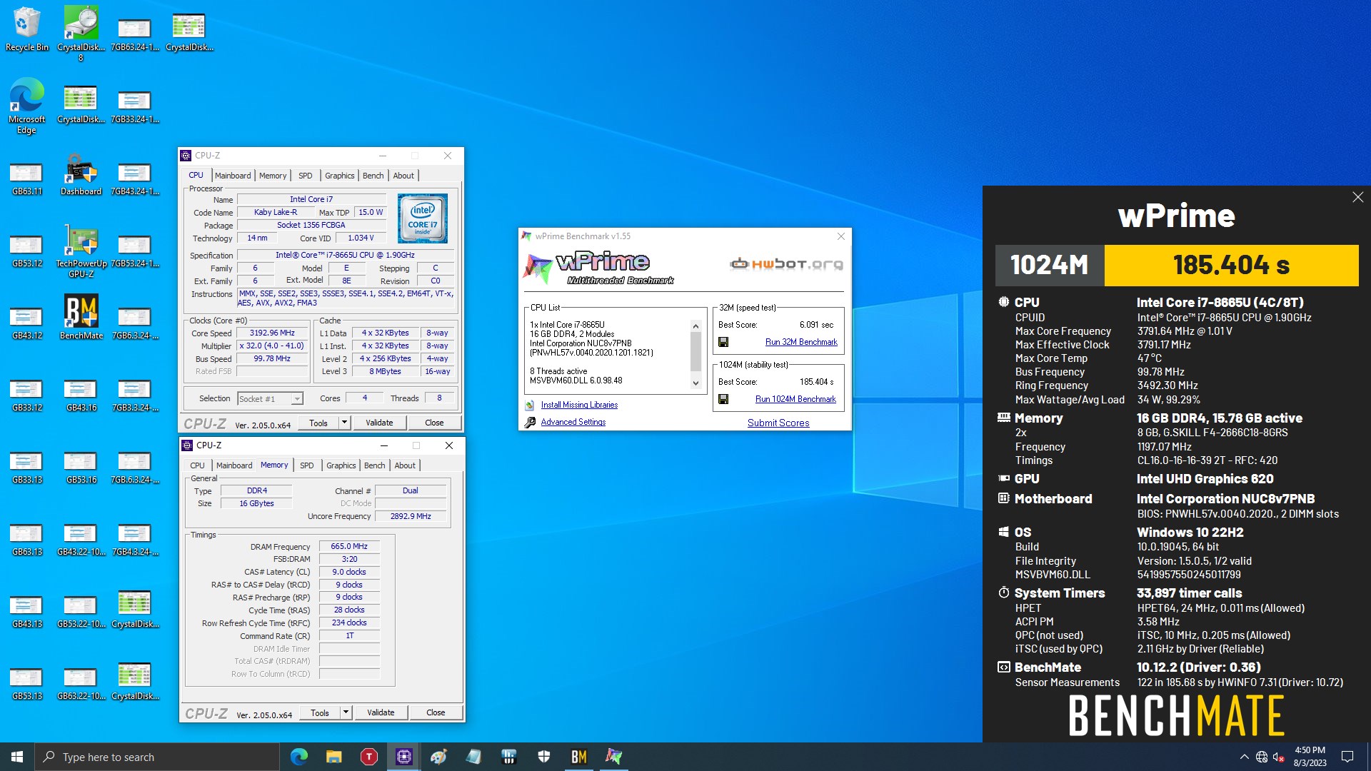The height and width of the screenshot is (771, 1371).
Task: Click the taskbar clock showing 4:50 PM
Action: (1310, 757)
